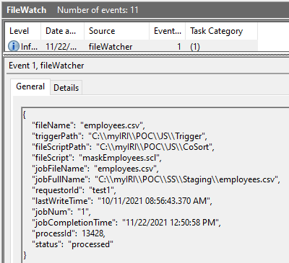Viewport: 289px width, 263px height.
Task: Switch to the Details tab
Action: point(66,88)
